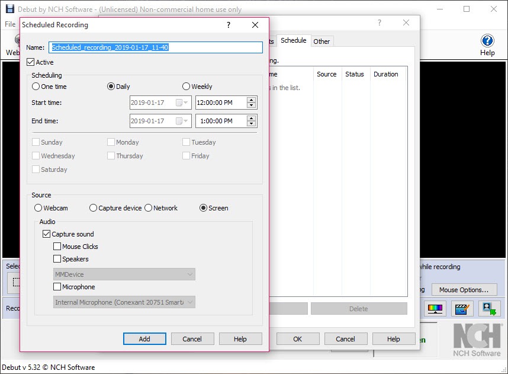Screen dimensions: 508x374
Task: Select the Weekly scheduling option
Action: tap(186, 87)
